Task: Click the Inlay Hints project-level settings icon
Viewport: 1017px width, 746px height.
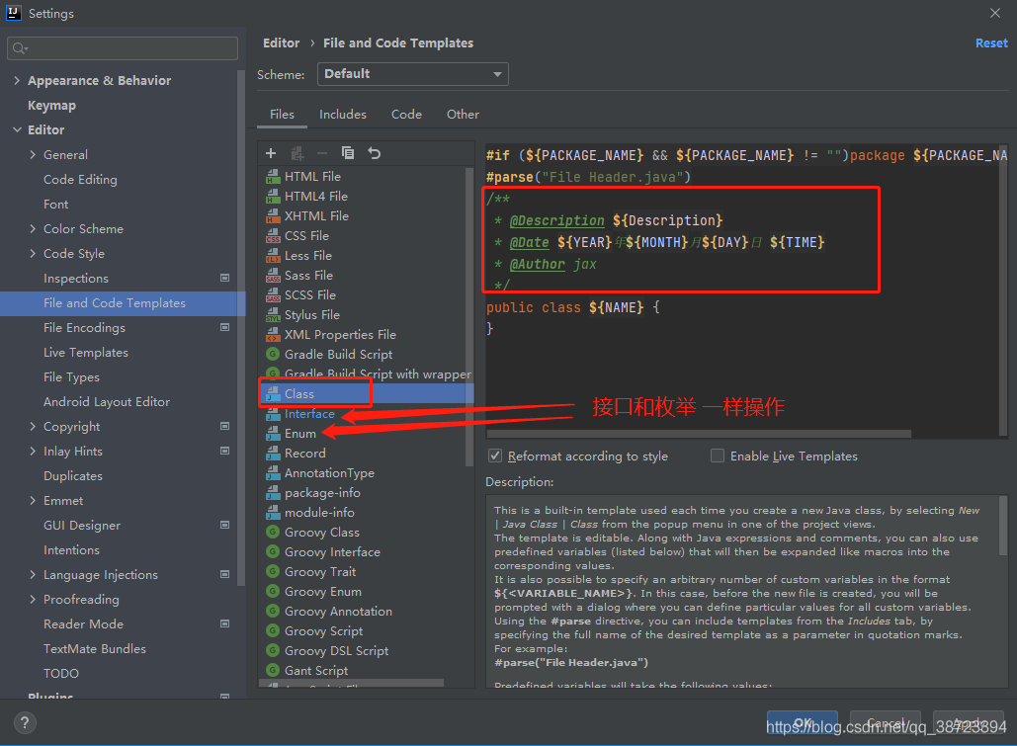Action: click(x=225, y=451)
